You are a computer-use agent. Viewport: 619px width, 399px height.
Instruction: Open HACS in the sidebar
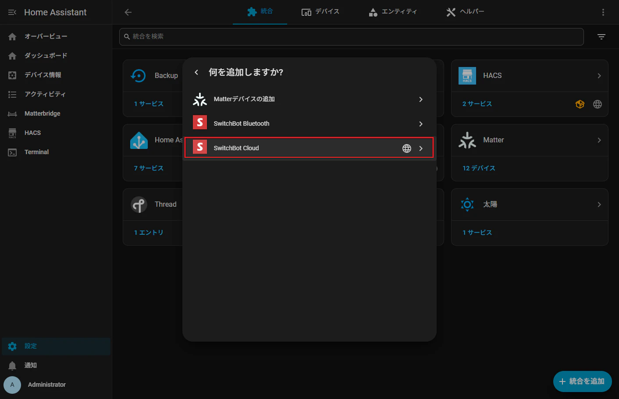56,133
